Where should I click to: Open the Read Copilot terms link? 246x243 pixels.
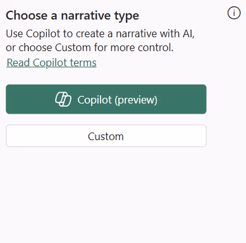(51, 62)
